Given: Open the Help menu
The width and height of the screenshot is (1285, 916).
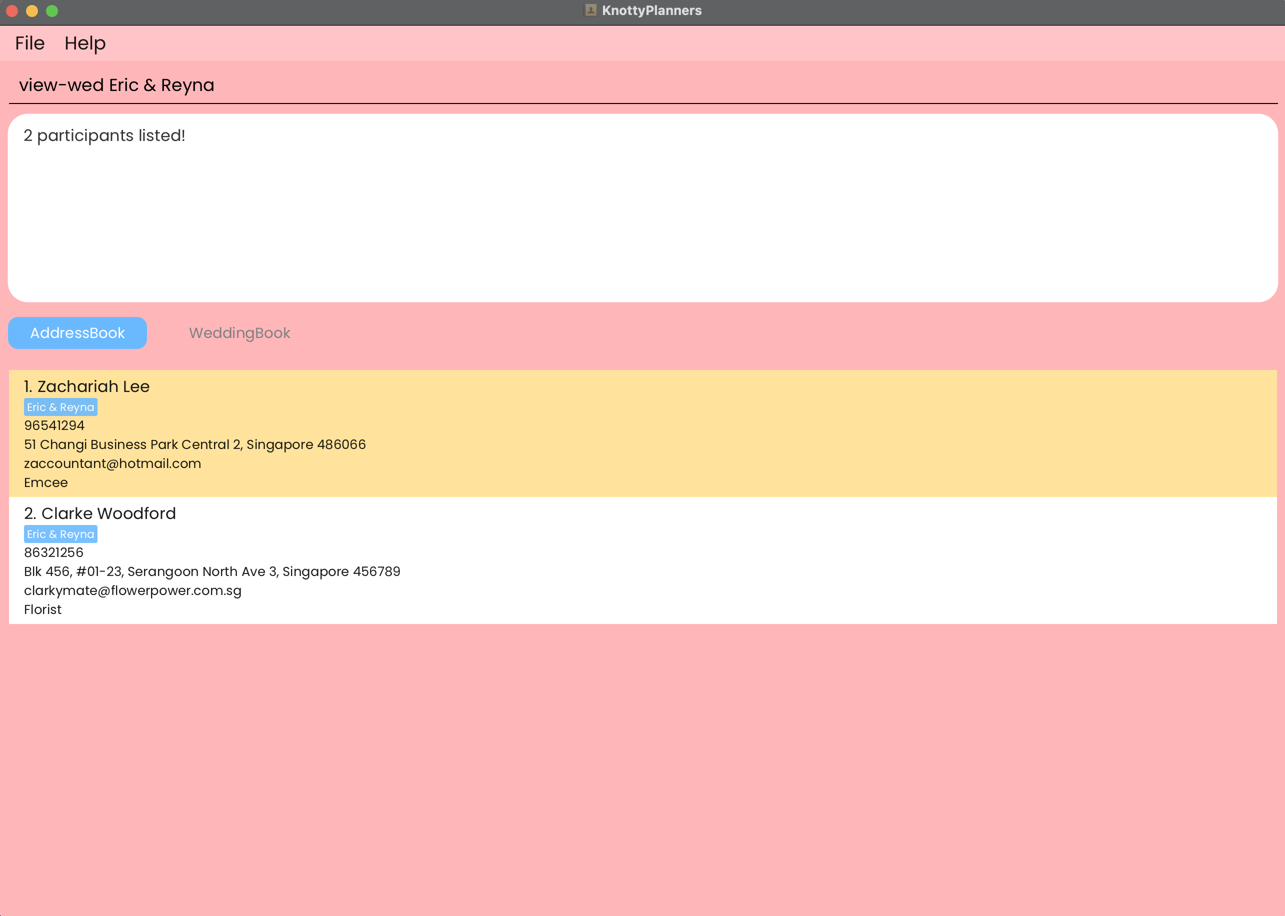Looking at the screenshot, I should pyautogui.click(x=84, y=43).
